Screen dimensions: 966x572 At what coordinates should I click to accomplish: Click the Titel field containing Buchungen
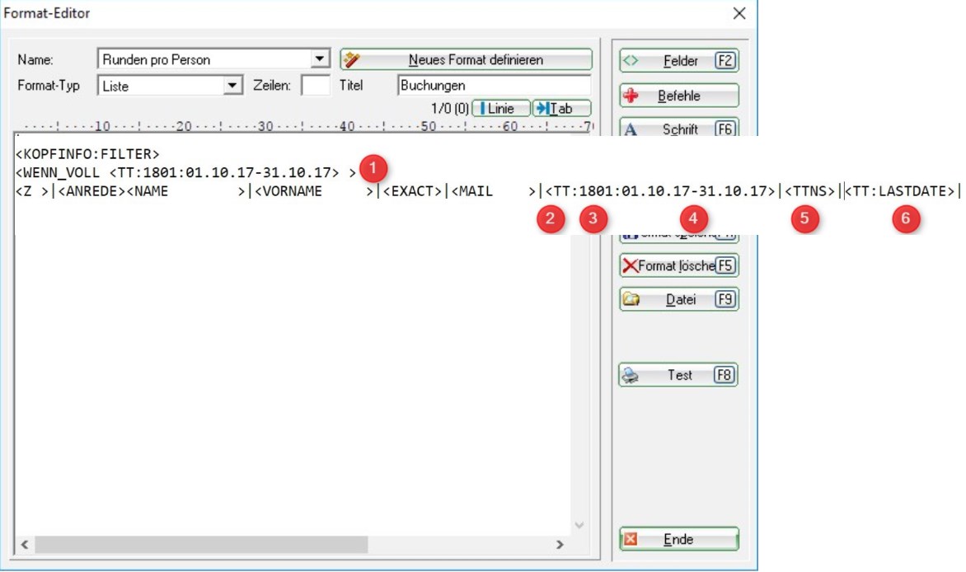point(494,85)
